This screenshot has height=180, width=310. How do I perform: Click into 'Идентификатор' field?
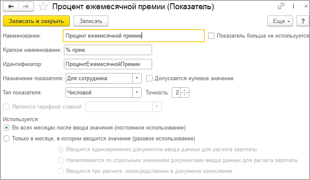pos(107,64)
